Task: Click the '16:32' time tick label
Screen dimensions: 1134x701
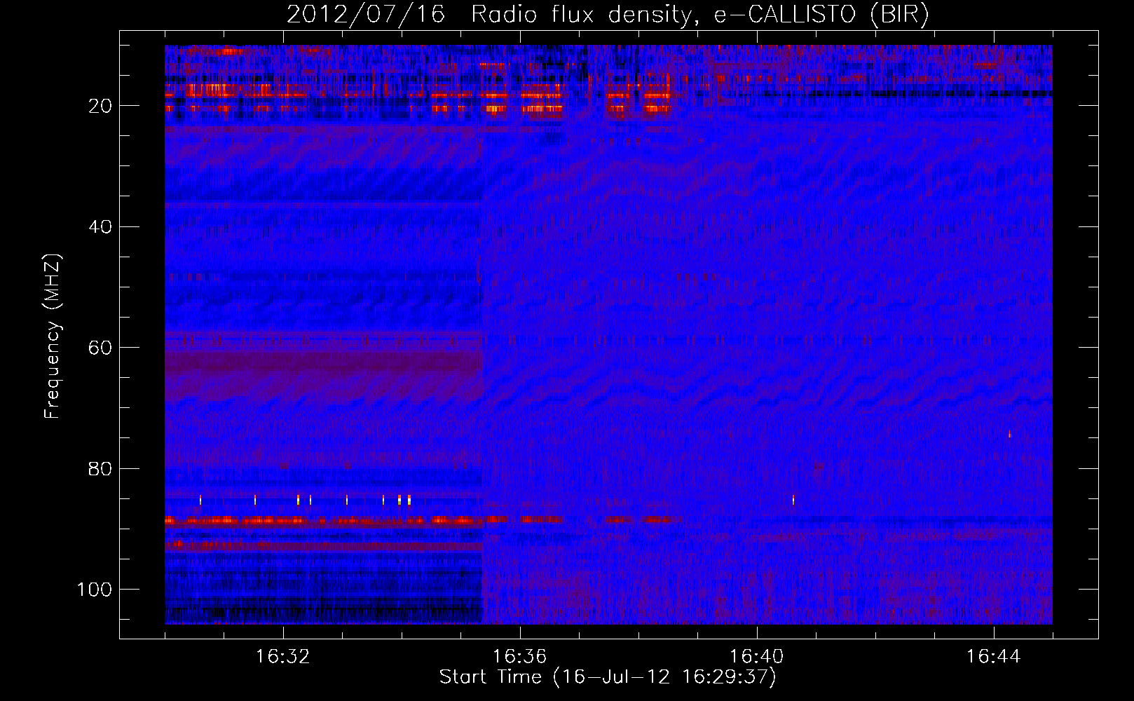Action: click(283, 657)
